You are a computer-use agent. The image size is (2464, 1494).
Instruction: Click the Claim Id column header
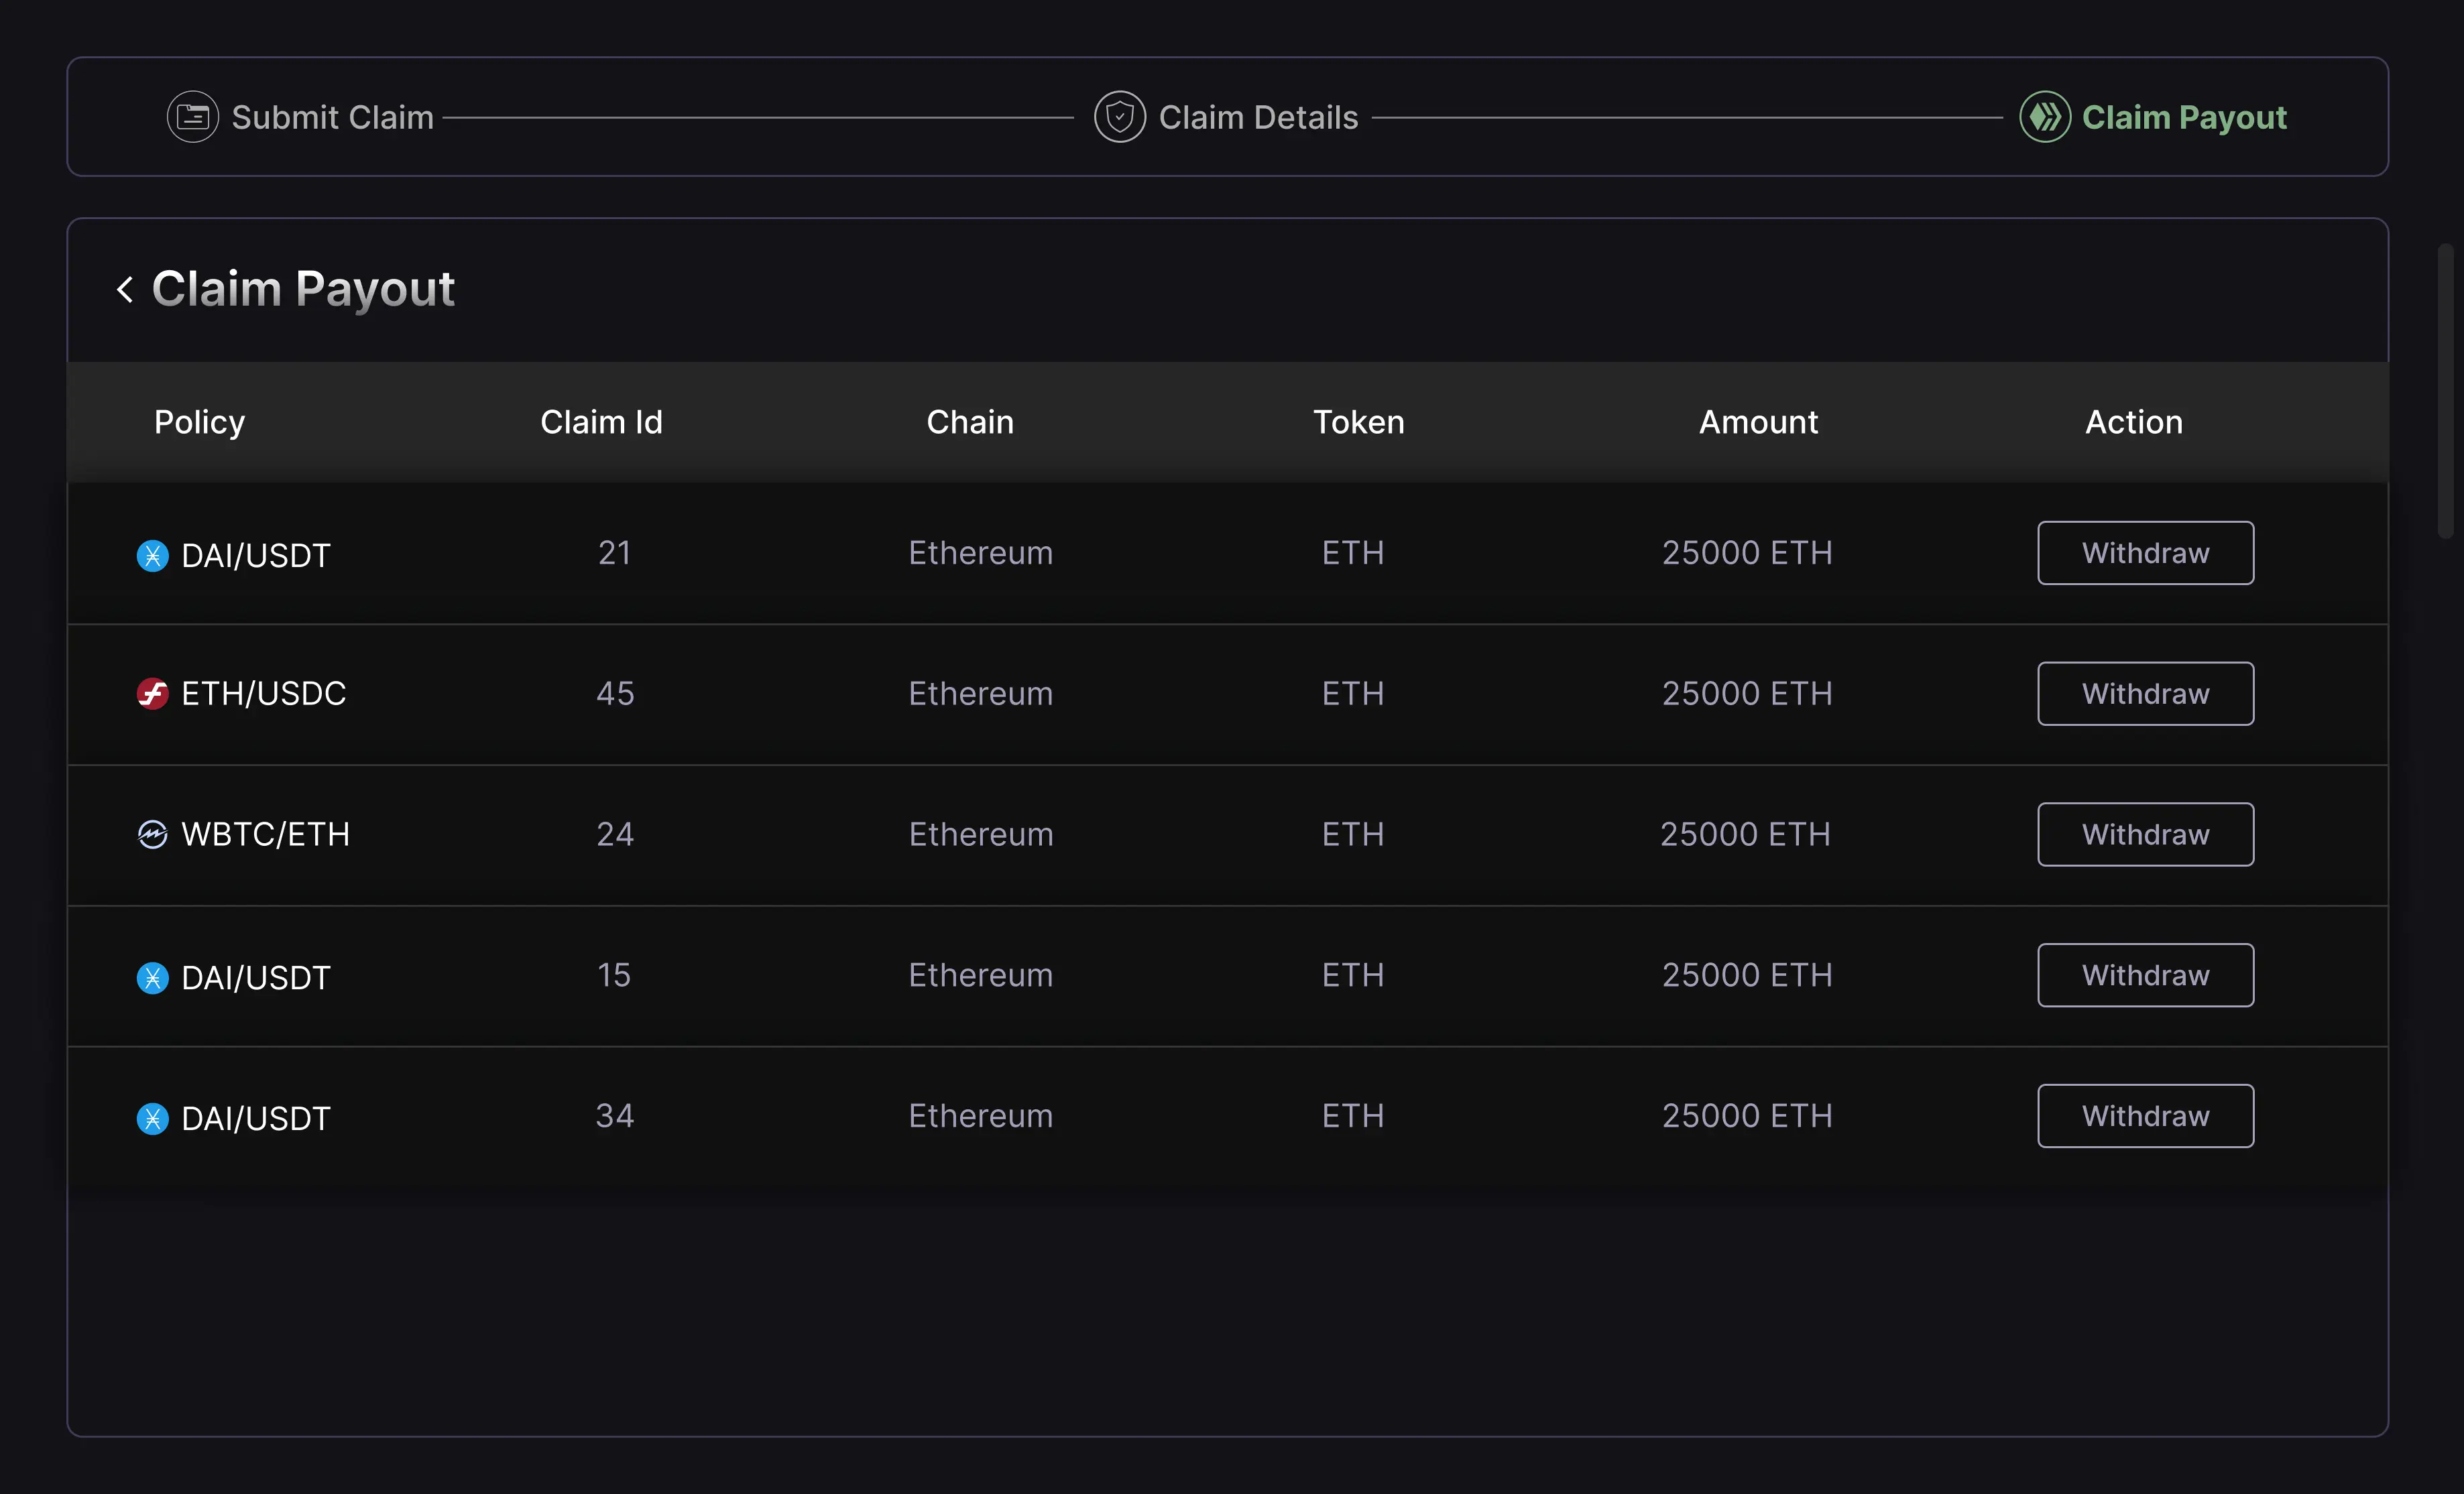(601, 422)
